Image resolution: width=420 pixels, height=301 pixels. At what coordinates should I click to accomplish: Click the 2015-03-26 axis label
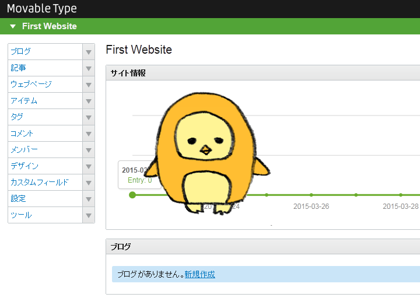click(x=311, y=206)
